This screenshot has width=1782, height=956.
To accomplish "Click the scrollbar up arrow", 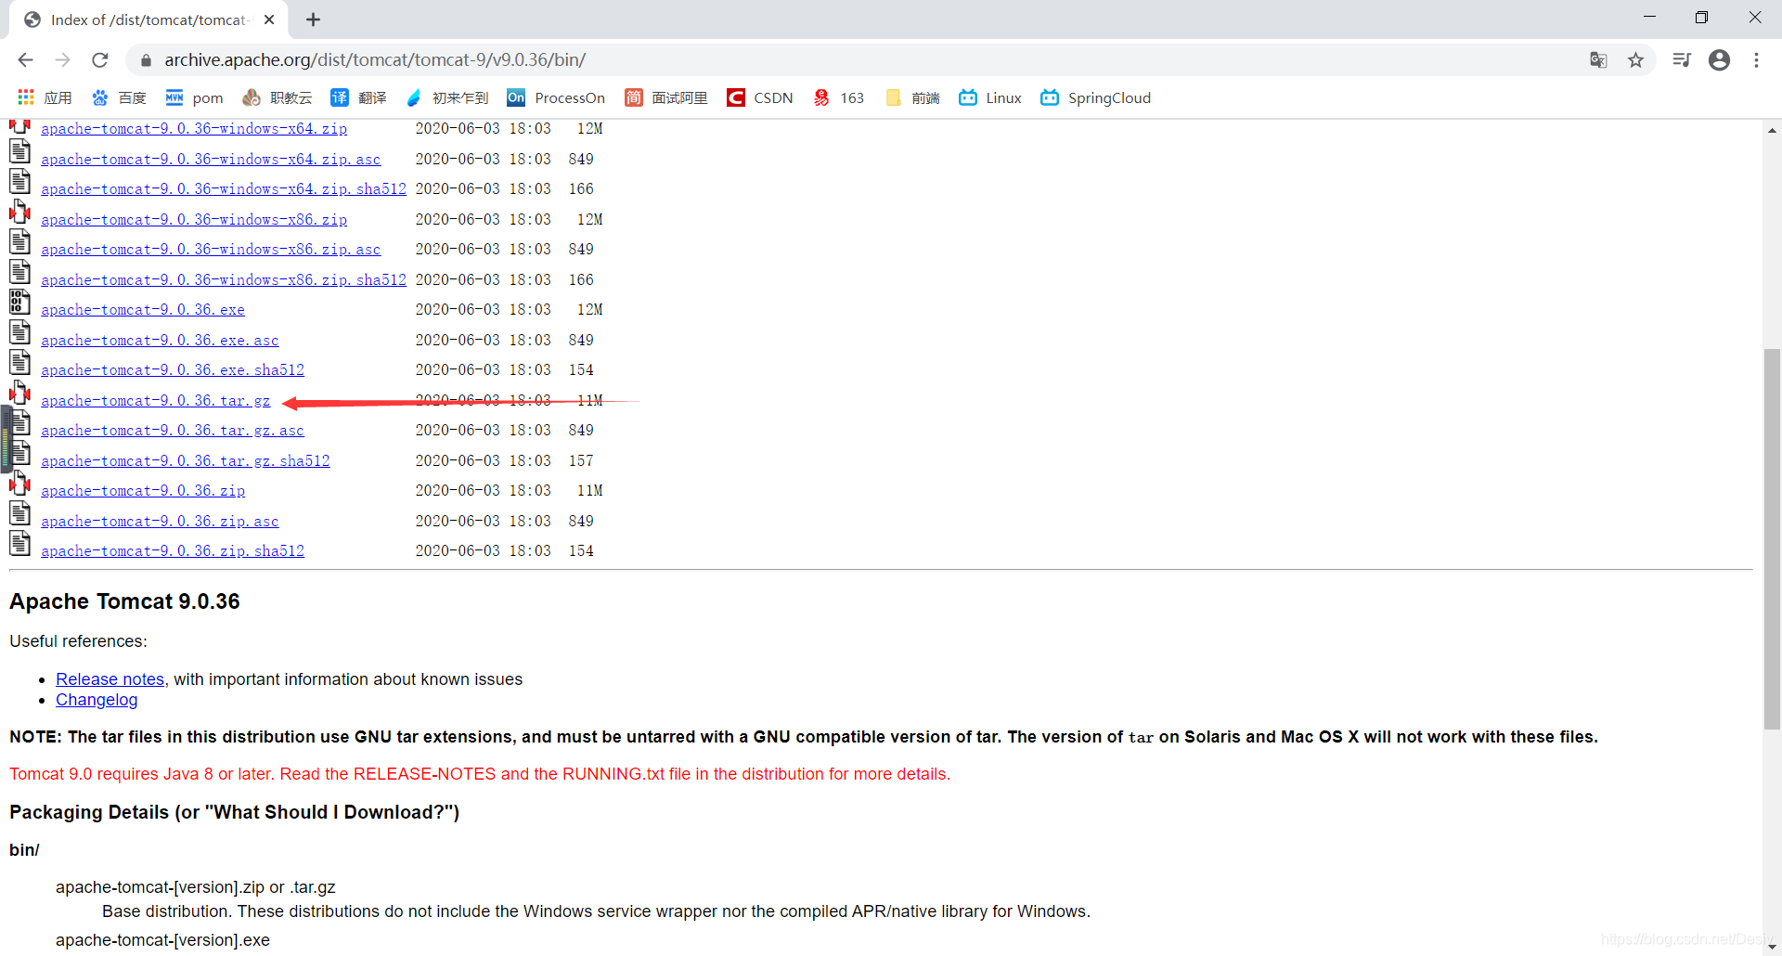I will 1772,131.
